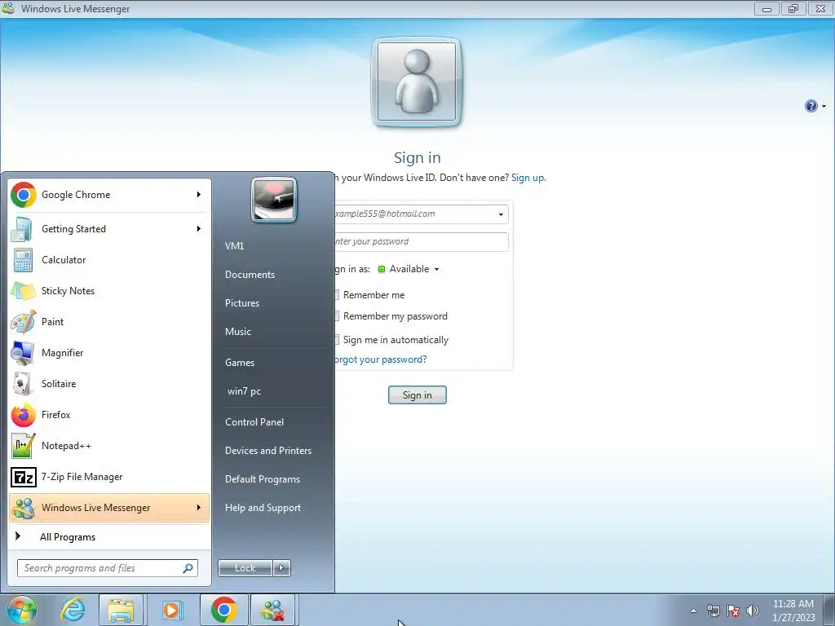Open Windows Explorer folder taskbar icon
The image size is (835, 626).
click(x=121, y=610)
